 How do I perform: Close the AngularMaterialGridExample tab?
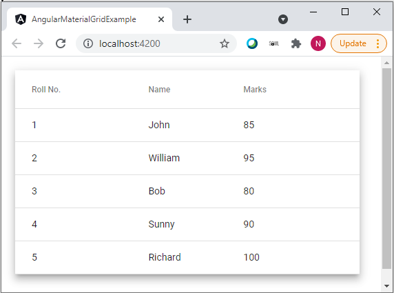161,19
